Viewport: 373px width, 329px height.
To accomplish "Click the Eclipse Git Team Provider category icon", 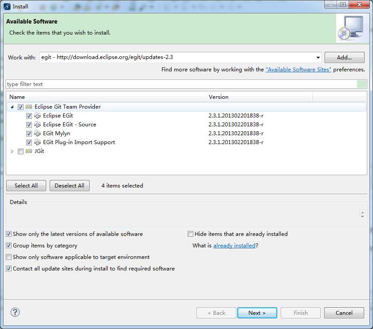I will click(x=29, y=107).
